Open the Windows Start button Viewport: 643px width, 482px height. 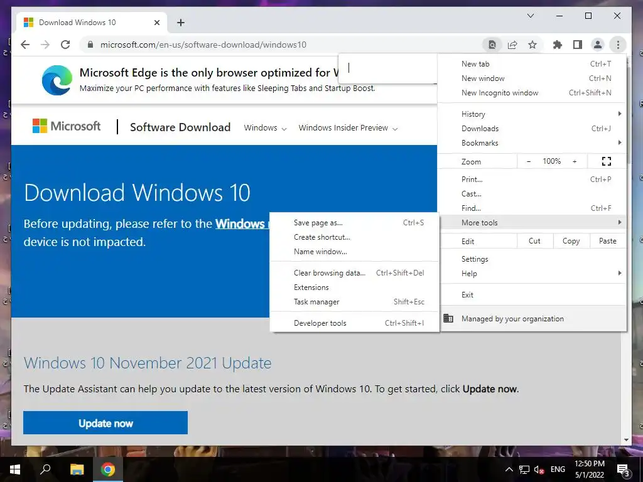tap(15, 469)
